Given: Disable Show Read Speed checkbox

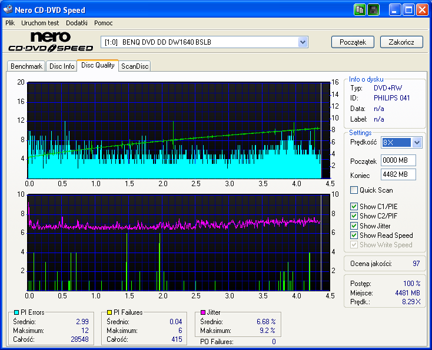Looking at the screenshot, I should [354, 235].
